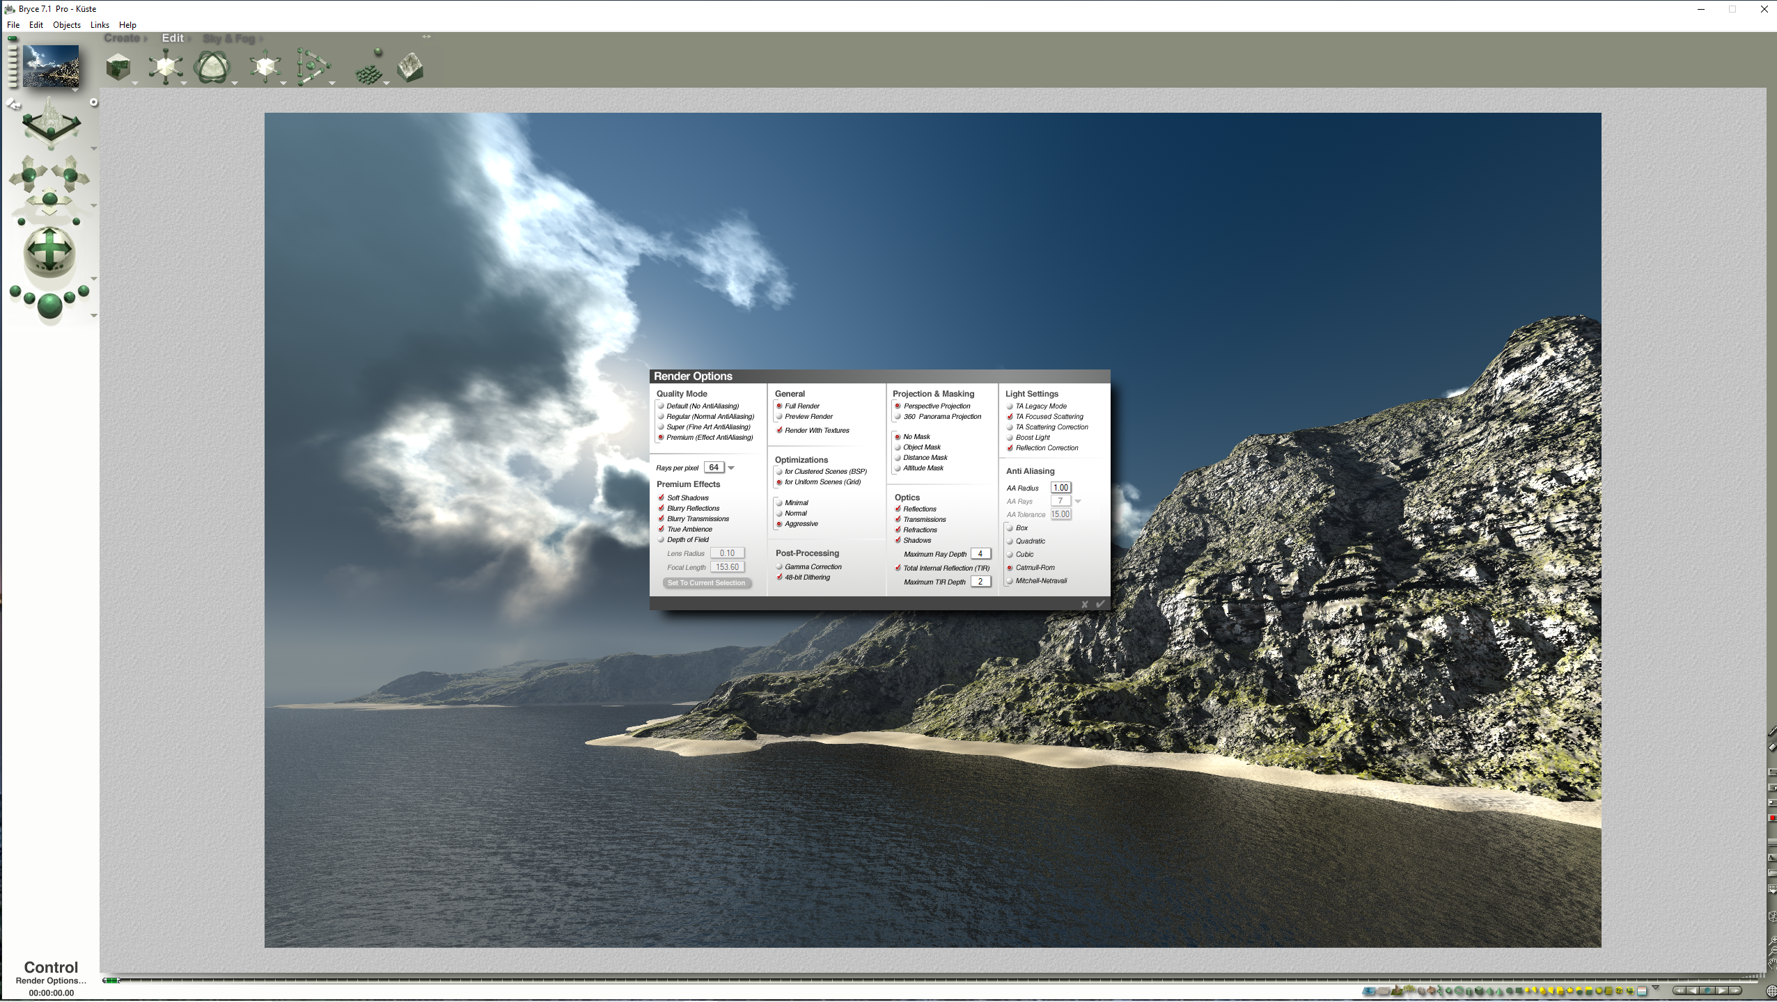
Task: Click the Maximum Ray Depth input field
Action: (980, 555)
